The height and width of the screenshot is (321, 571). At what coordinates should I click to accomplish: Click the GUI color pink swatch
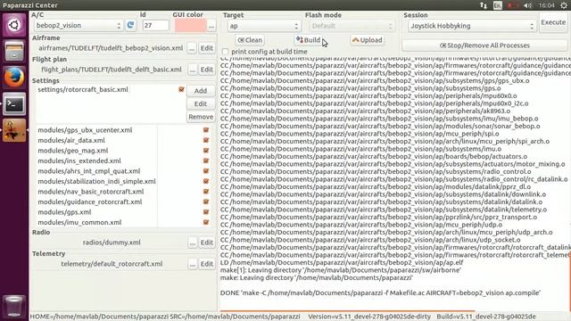click(191, 26)
